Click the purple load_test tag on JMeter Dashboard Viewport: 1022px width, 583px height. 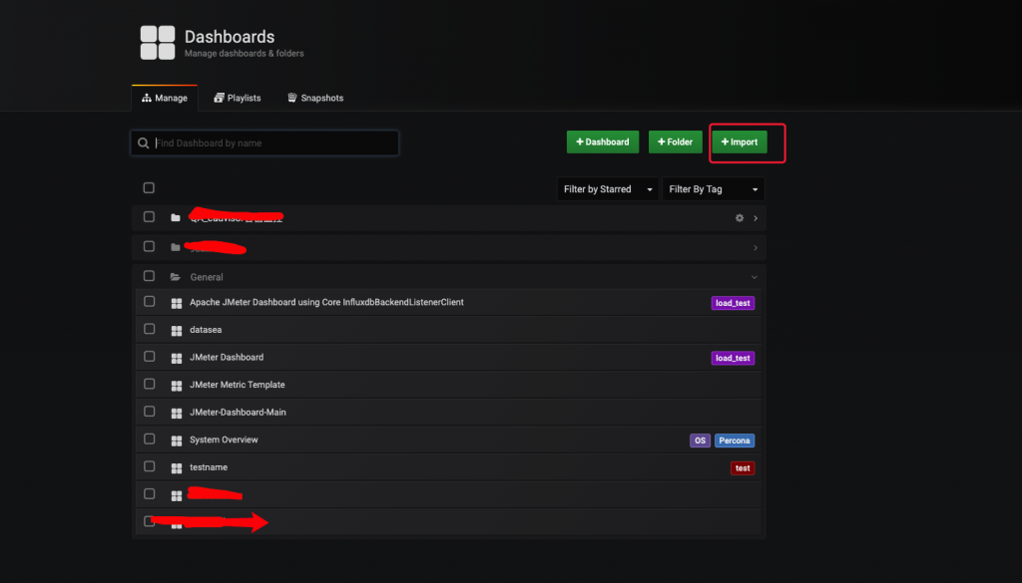point(733,358)
